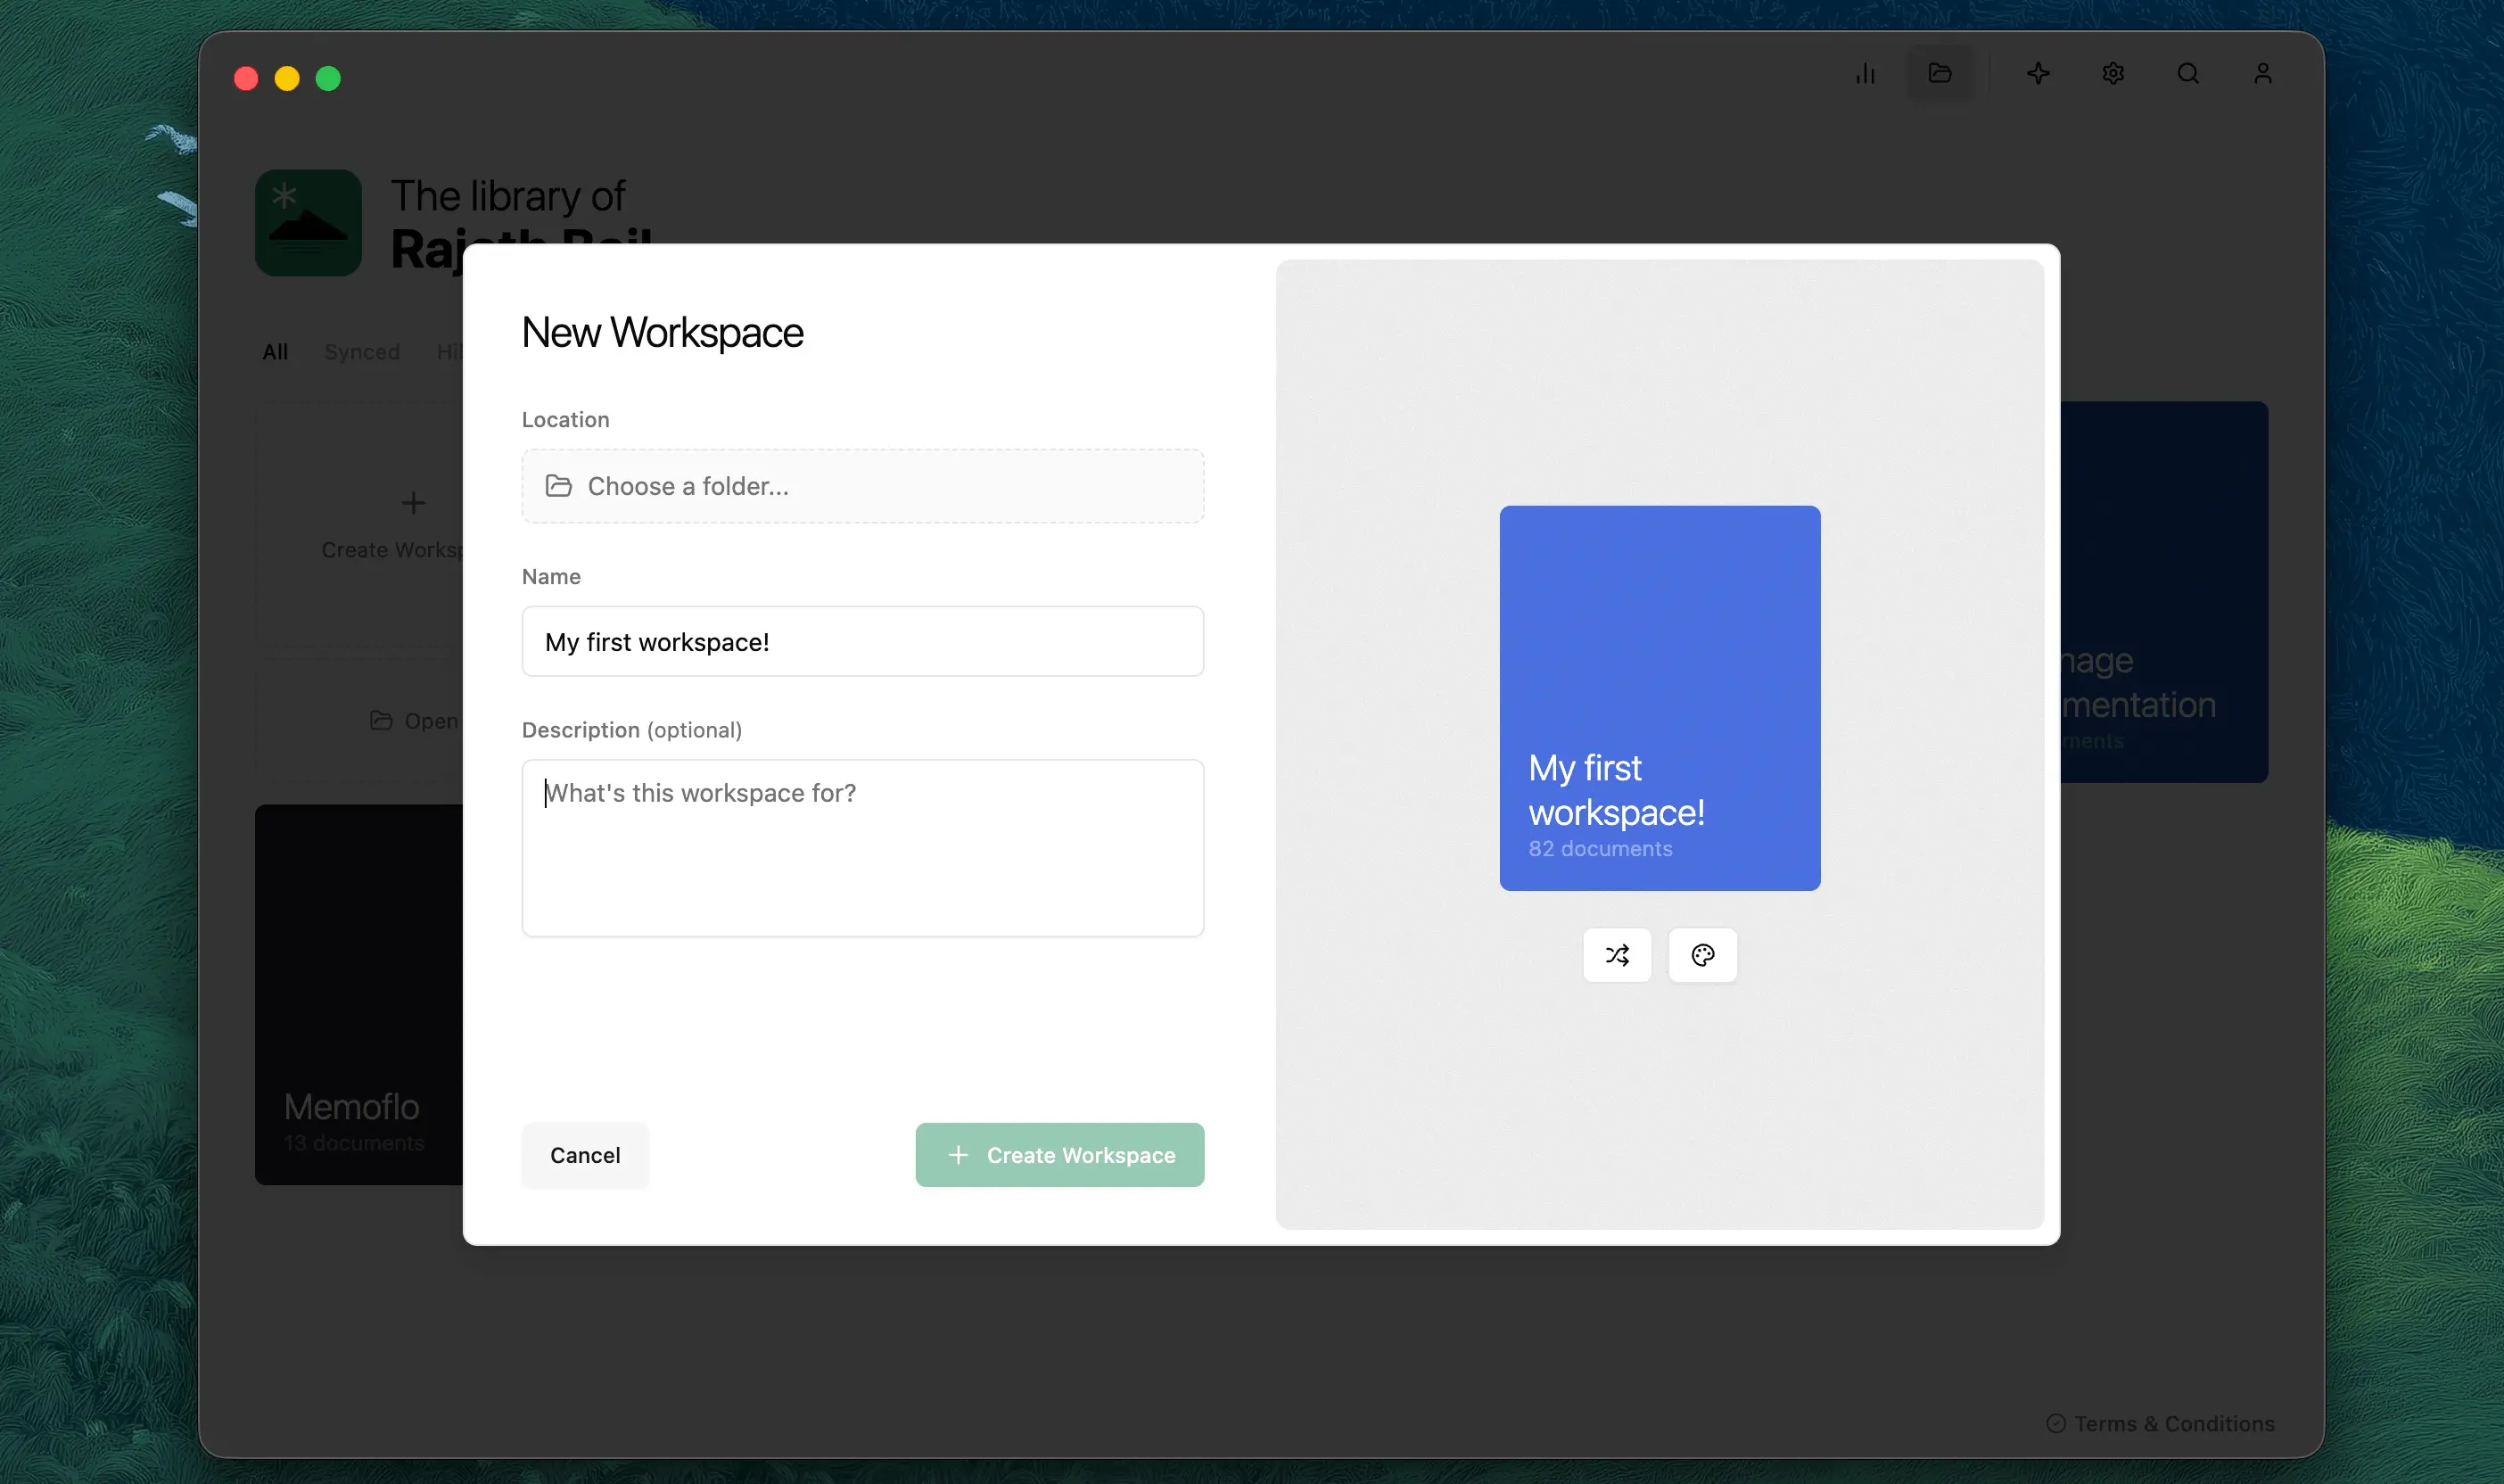
Task: Open the Memoflo workspace card
Action: coord(358,995)
